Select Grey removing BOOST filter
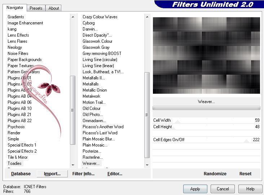Image resolution: width=264 pixels, height=195 pixels. coord(102,54)
